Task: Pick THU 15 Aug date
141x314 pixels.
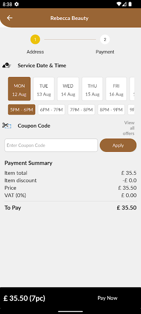Action: (92, 89)
